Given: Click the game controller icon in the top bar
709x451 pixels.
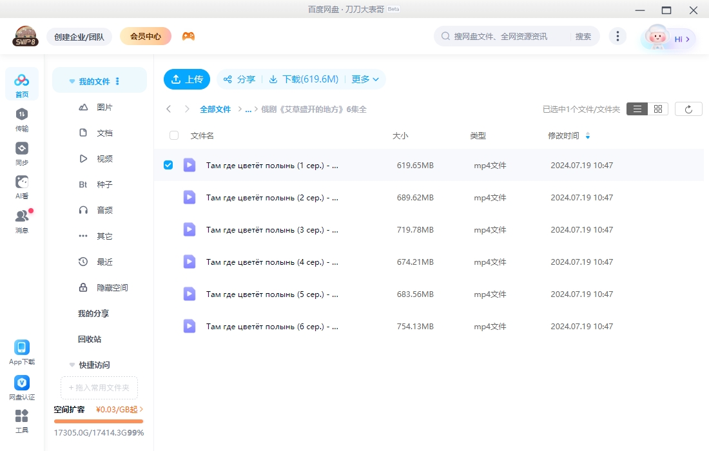Looking at the screenshot, I should [x=188, y=35].
